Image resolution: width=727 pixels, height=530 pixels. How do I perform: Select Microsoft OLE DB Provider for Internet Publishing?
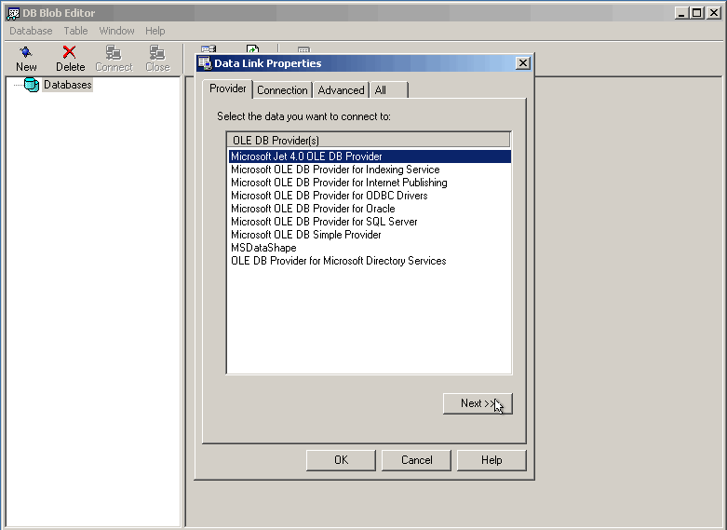tap(339, 183)
